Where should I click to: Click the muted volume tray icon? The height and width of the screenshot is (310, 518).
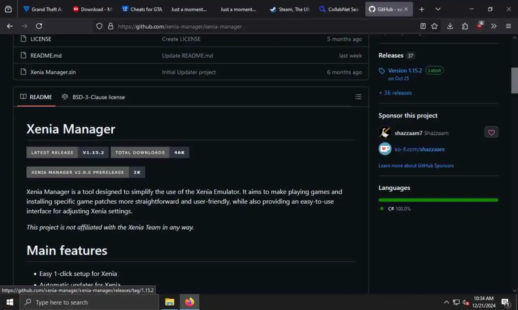466,302
